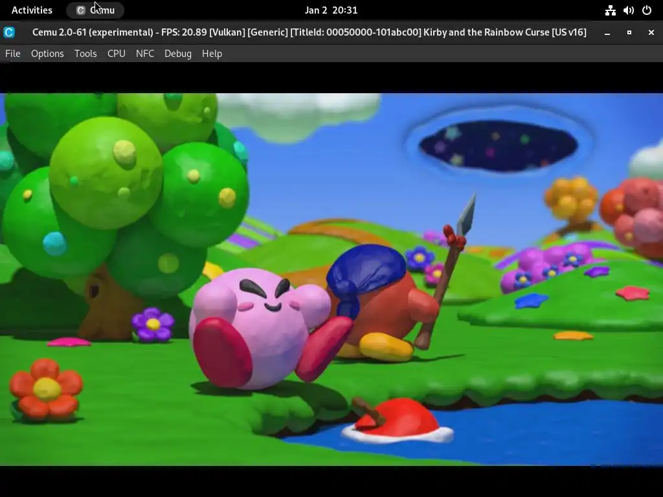Close the Cemu window
This screenshot has height=497, width=663.
(651, 32)
